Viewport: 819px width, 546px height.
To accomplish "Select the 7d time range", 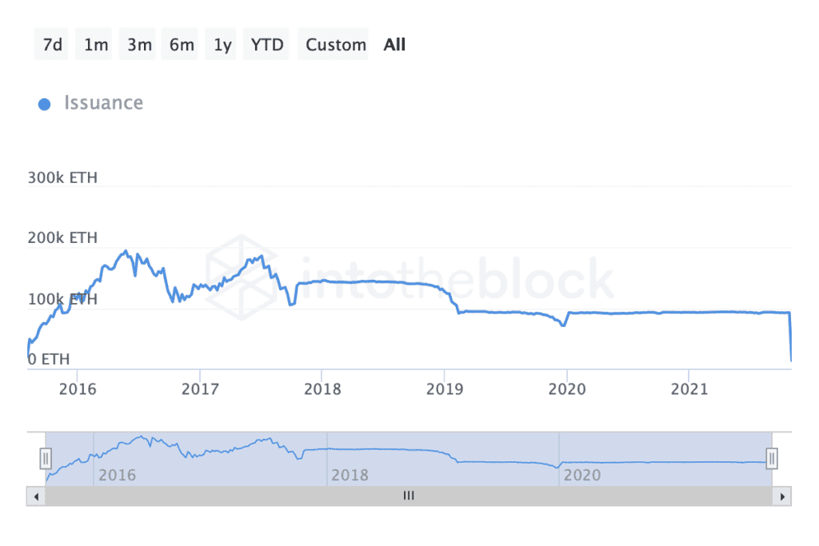I will [53, 45].
